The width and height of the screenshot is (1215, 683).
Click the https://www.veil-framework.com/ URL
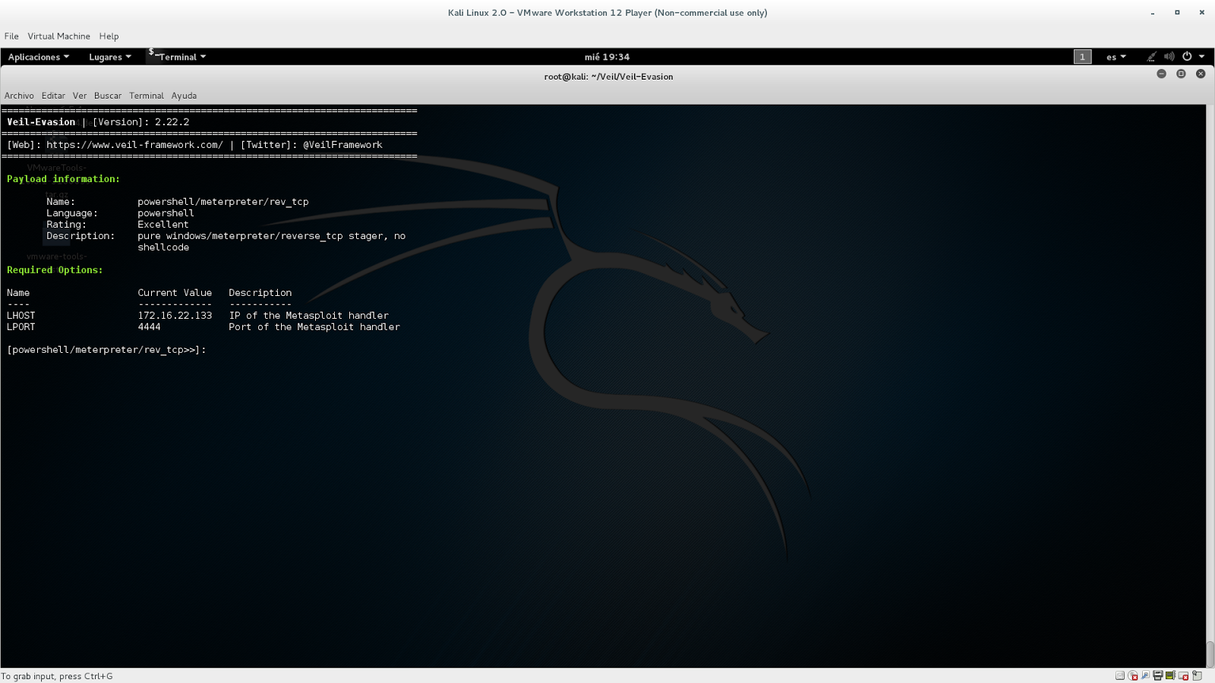[x=134, y=145]
